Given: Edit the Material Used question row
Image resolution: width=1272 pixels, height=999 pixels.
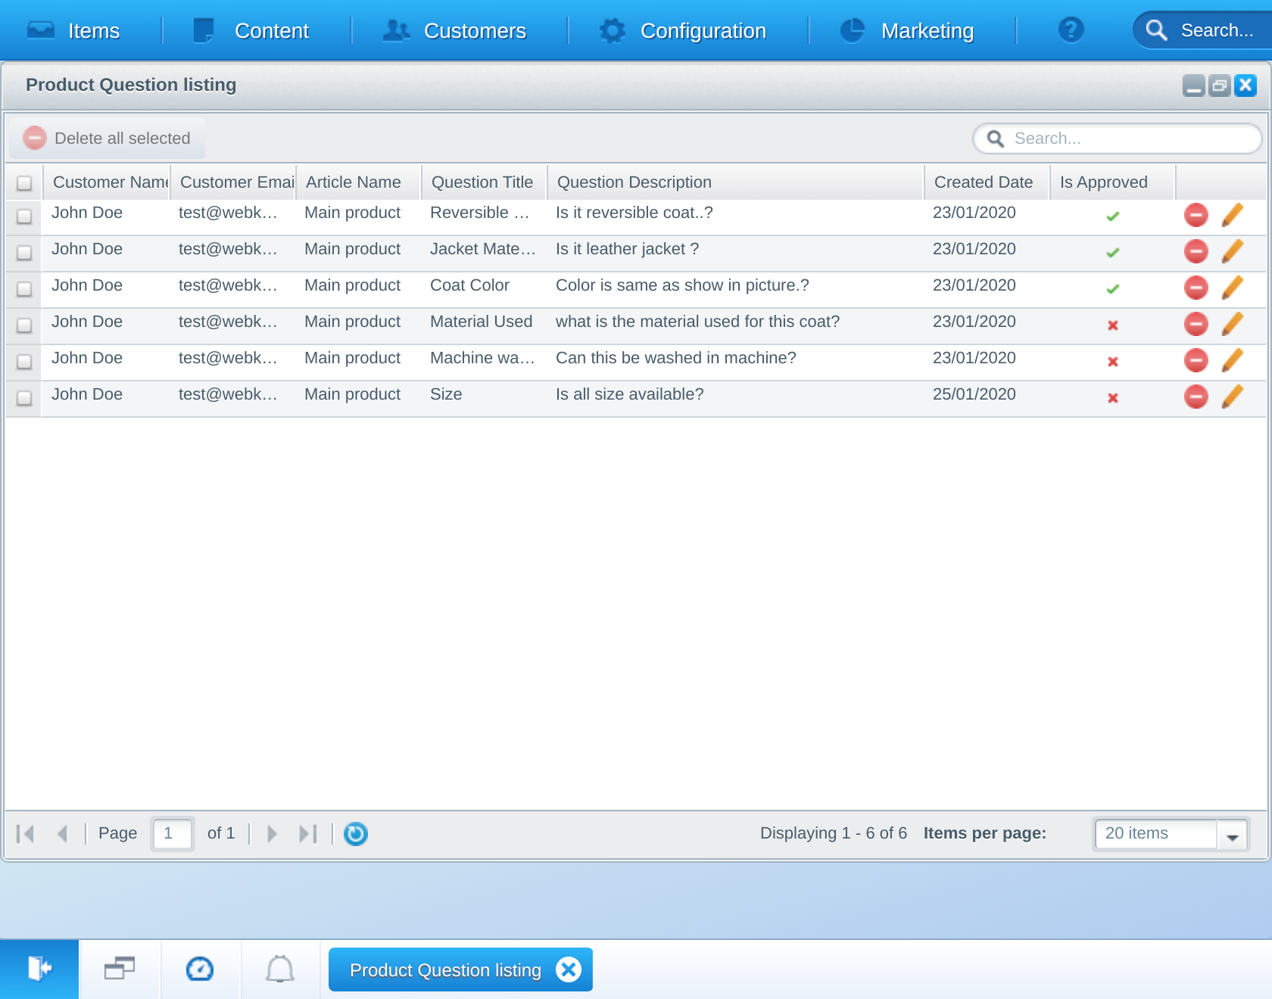Looking at the screenshot, I should (1232, 324).
